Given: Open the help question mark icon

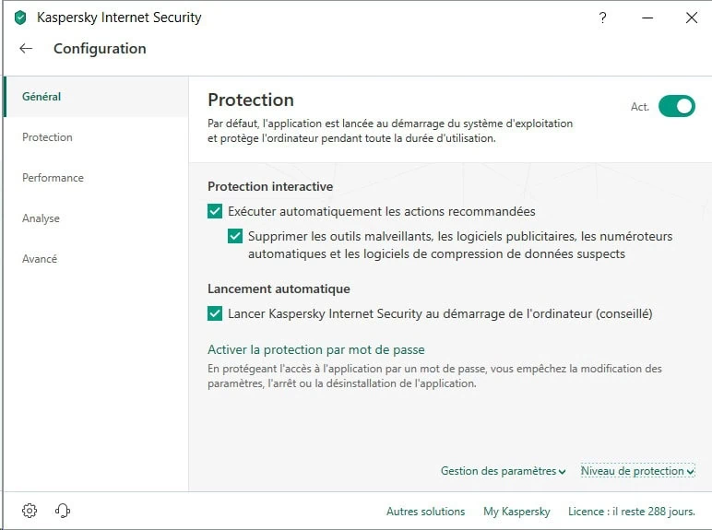Looking at the screenshot, I should coord(602,18).
